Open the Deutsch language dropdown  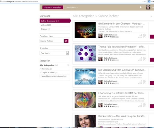pyautogui.click(x=54, y=53)
